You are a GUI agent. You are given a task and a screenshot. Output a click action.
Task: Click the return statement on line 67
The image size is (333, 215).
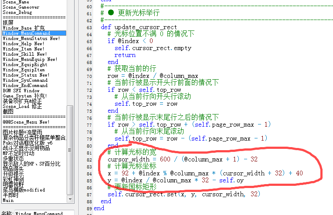pyautogui.click(x=125, y=55)
